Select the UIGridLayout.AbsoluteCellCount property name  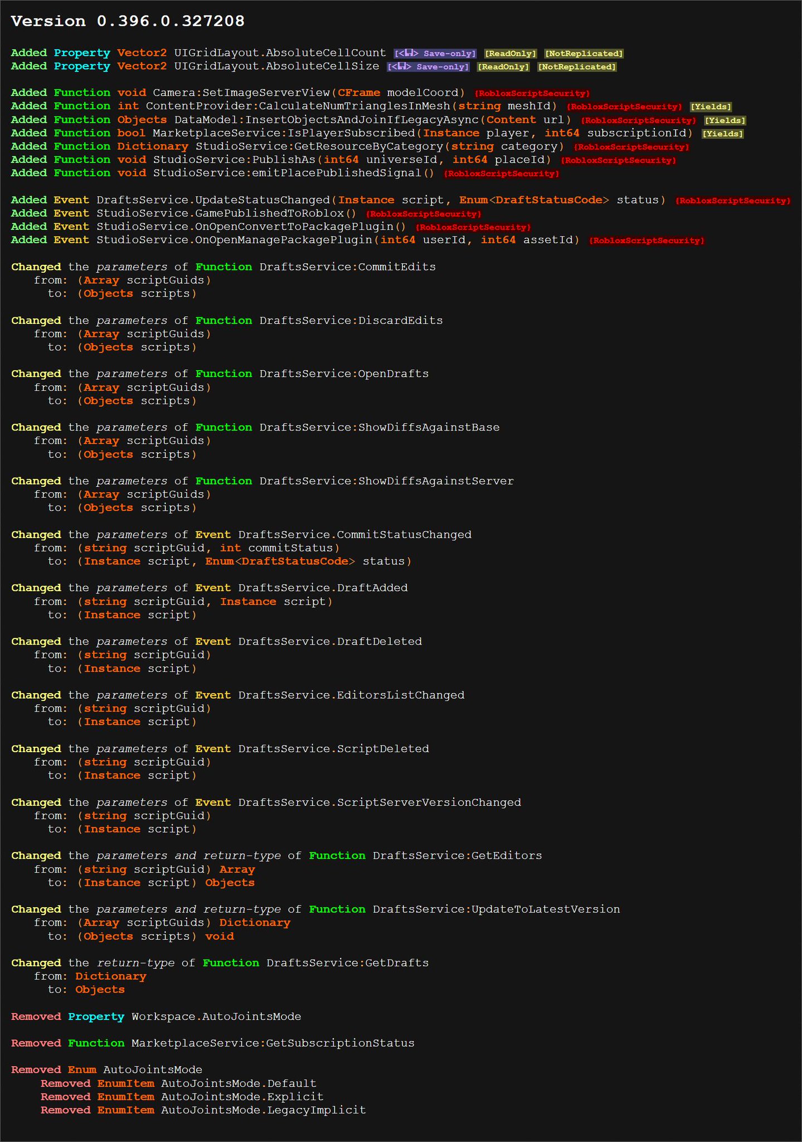[x=280, y=53]
